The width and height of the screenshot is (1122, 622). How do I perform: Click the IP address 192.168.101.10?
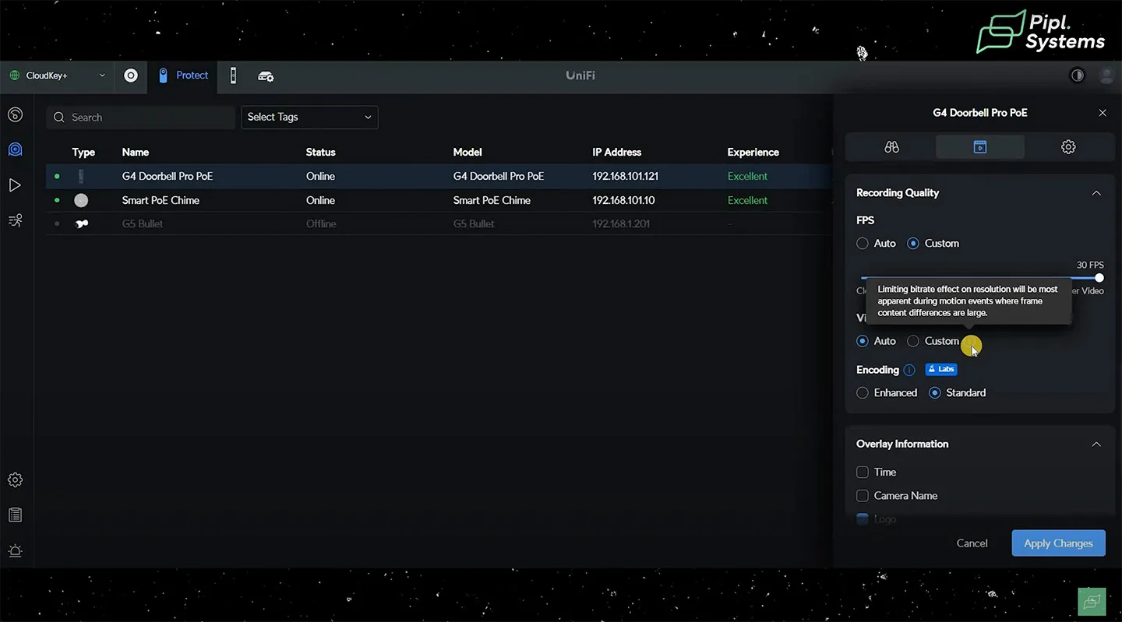click(x=623, y=201)
